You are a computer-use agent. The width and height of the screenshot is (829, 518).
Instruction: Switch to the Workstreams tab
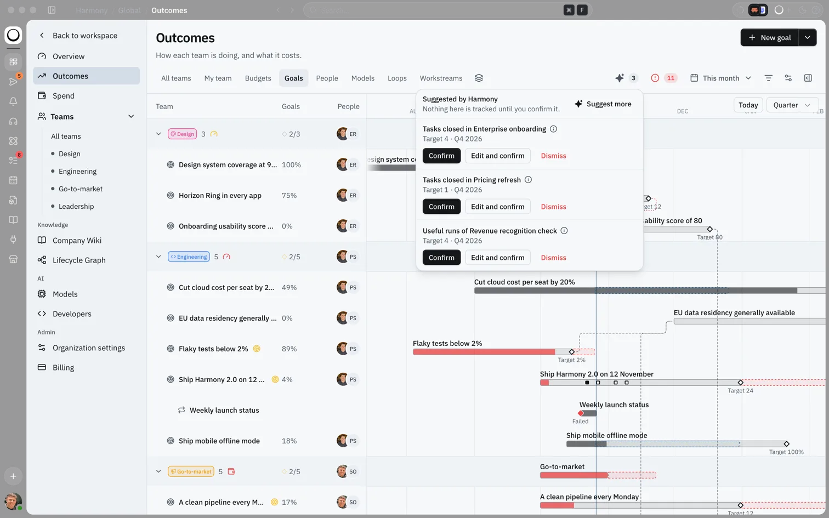point(441,78)
